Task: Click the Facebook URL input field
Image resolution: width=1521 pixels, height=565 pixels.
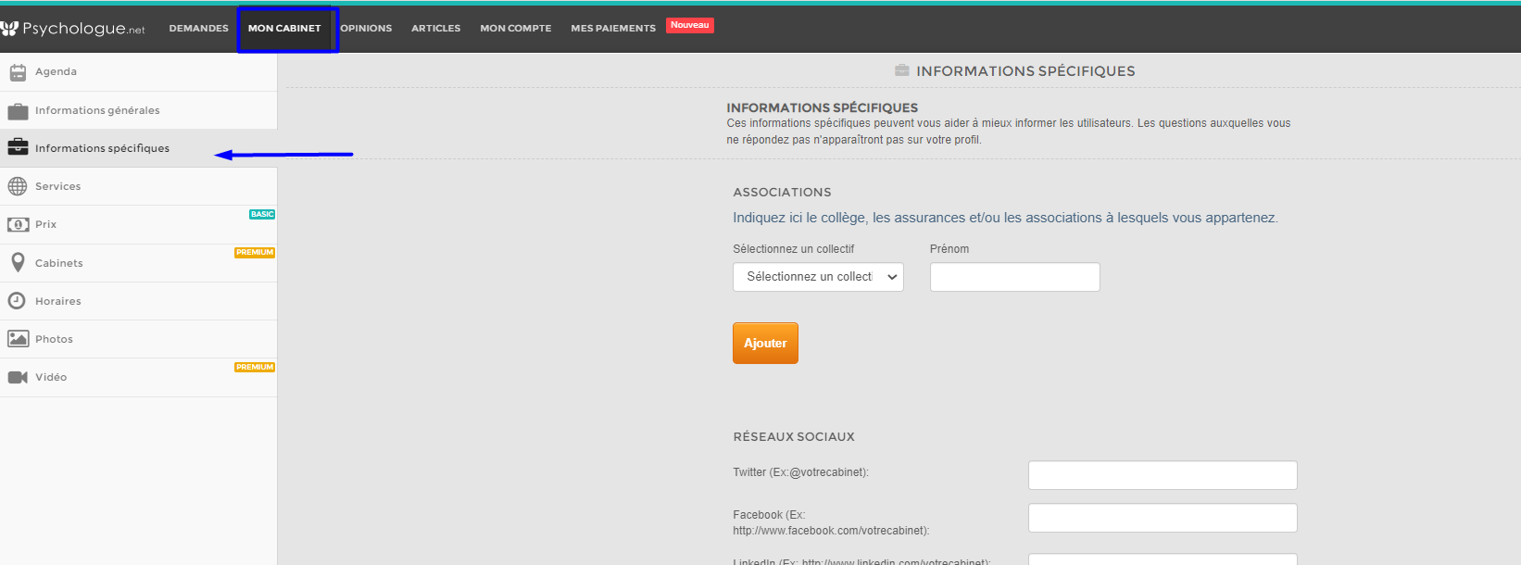Action: [x=1162, y=518]
